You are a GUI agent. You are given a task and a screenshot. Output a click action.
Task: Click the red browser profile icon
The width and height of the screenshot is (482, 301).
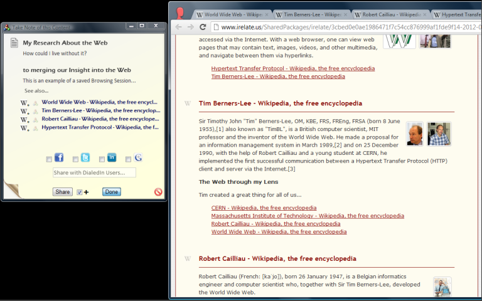(x=180, y=13)
